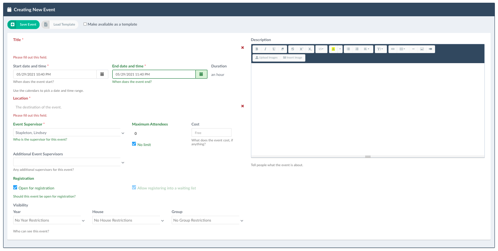Select the yellow text highlight color
Image resolution: width=498 pixels, height=251 pixels.
click(x=333, y=49)
